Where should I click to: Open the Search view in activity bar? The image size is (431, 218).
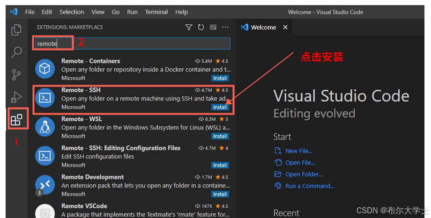tap(16, 52)
